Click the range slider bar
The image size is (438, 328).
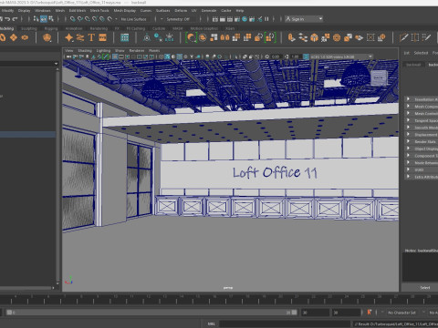coord(151,313)
